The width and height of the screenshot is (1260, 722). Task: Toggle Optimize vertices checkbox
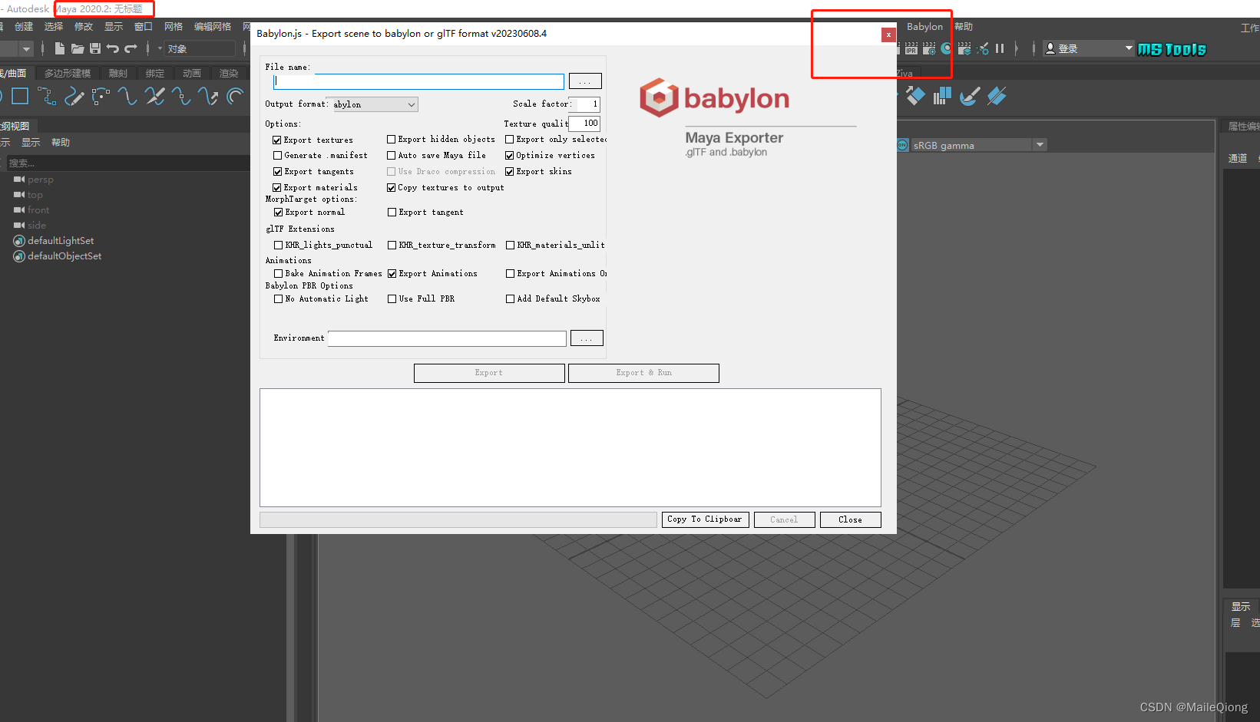pos(510,156)
